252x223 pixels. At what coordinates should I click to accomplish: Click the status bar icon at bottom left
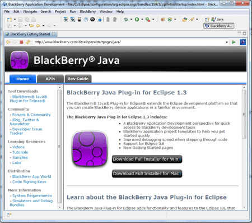click(9, 215)
